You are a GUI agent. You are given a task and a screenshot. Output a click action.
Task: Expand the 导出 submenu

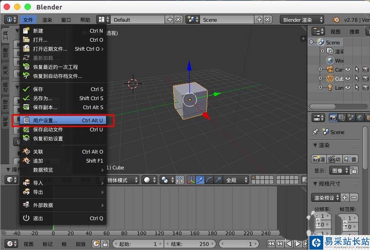[63, 192]
